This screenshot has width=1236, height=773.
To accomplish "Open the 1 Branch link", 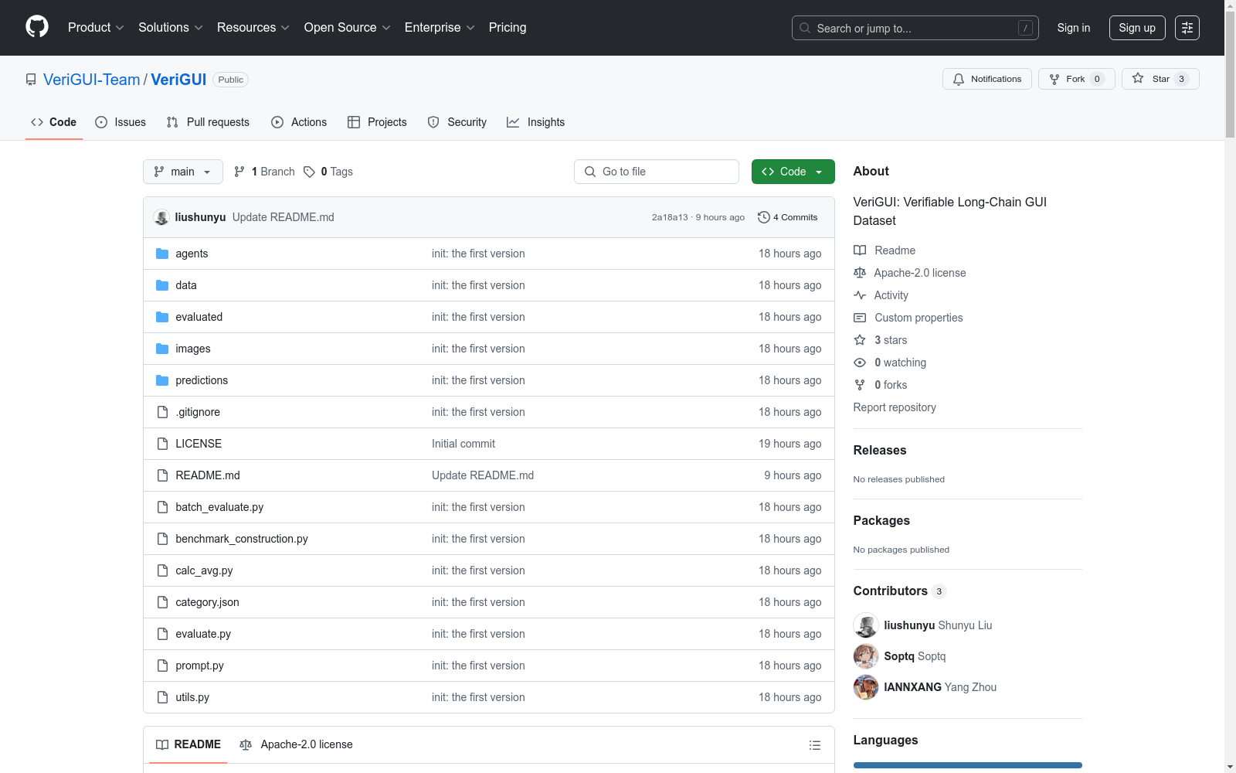I will coord(264,172).
